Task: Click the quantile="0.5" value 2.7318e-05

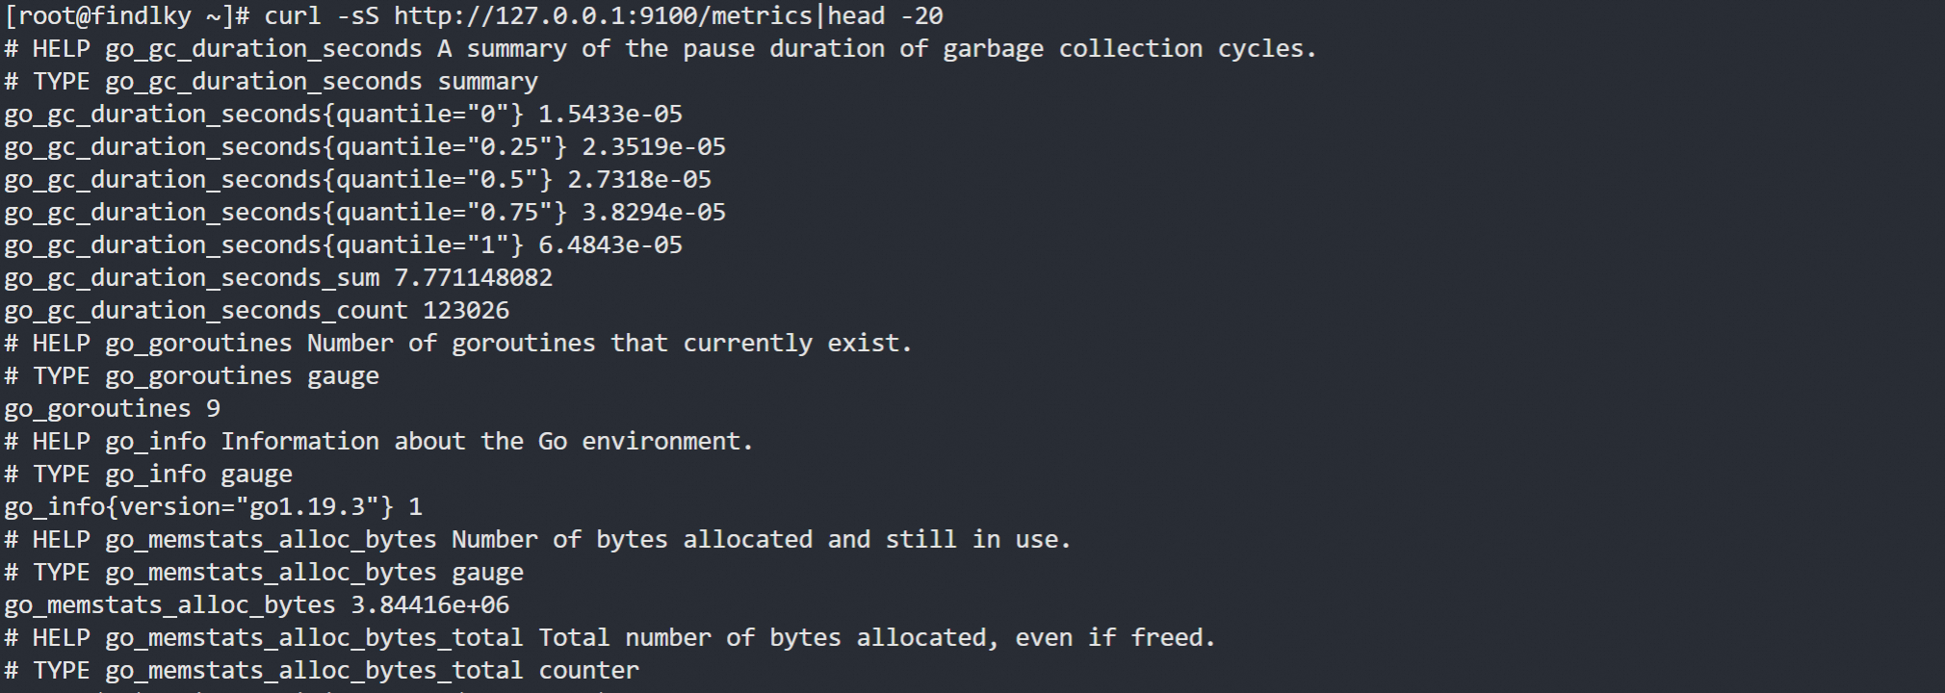Action: pos(638,180)
